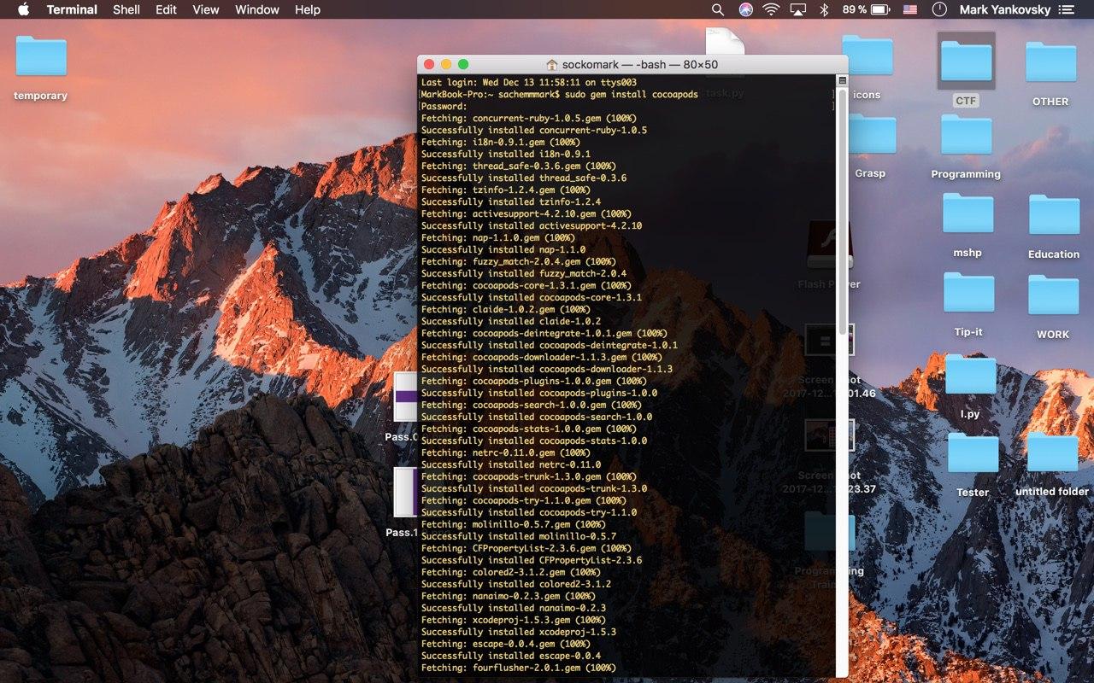Open the Apple menu

click(23, 9)
